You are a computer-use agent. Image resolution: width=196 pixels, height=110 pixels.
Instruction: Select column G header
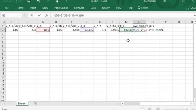pyautogui.click(x=43, y=22)
